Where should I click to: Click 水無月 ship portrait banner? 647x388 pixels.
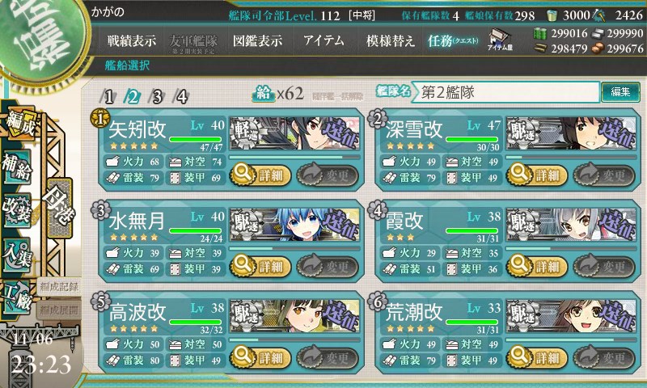tap(294, 224)
